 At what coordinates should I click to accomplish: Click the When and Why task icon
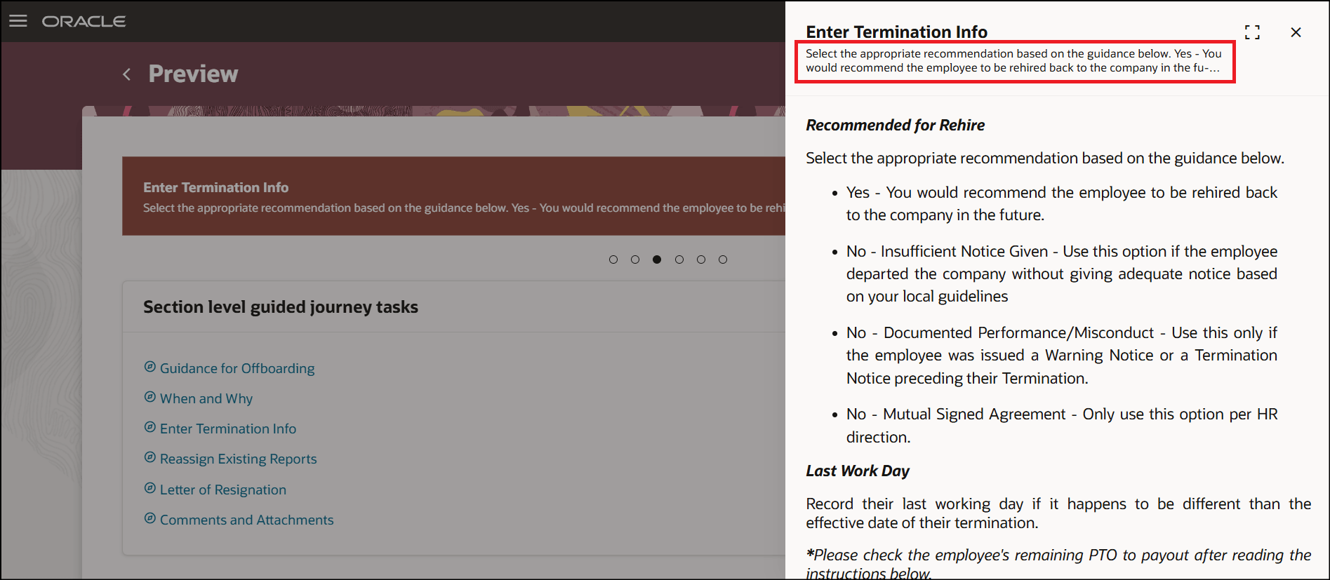(x=149, y=397)
